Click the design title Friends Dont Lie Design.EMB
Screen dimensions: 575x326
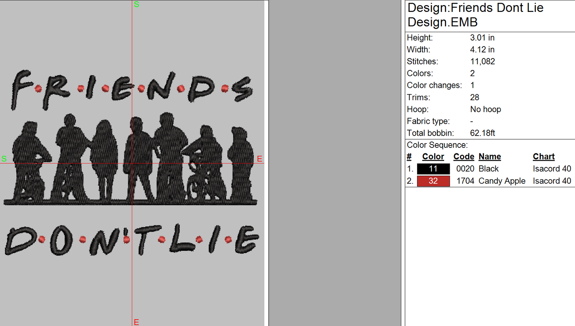476,15
